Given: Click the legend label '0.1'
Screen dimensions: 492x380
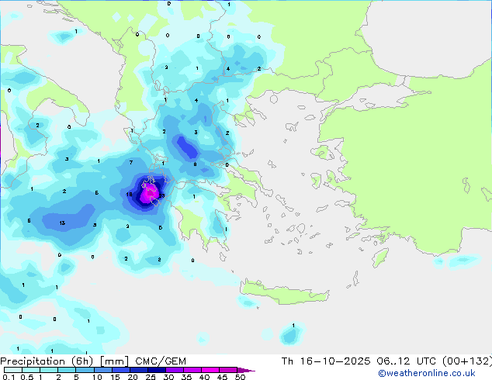Looking at the screenshot, I should pos(9,377).
